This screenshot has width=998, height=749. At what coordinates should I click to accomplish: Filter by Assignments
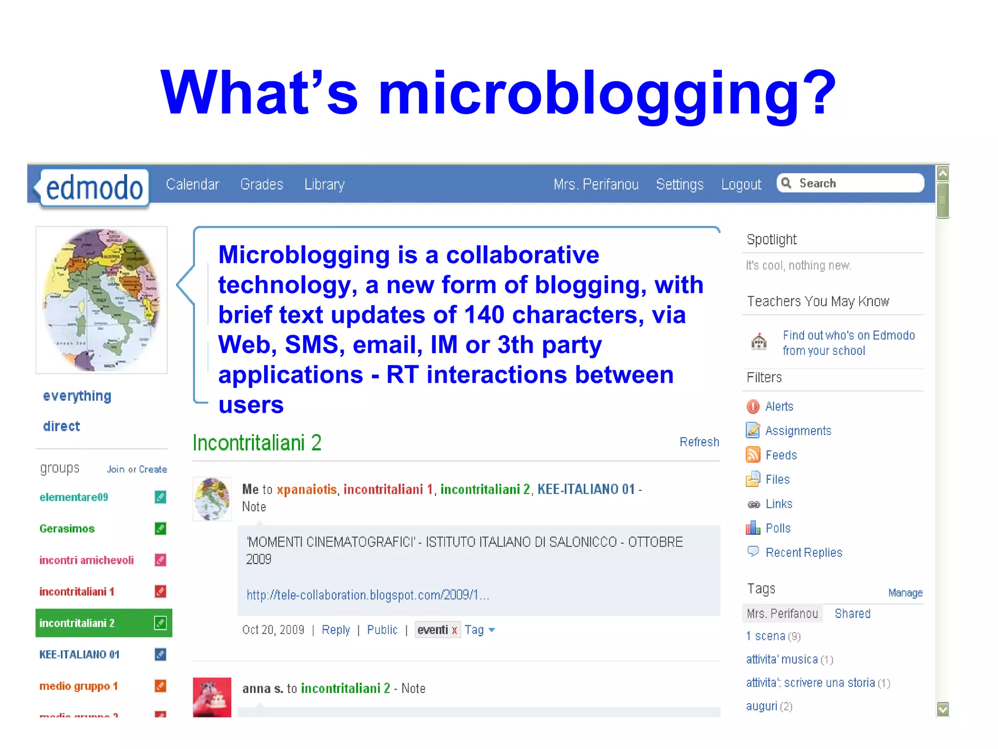tap(798, 431)
